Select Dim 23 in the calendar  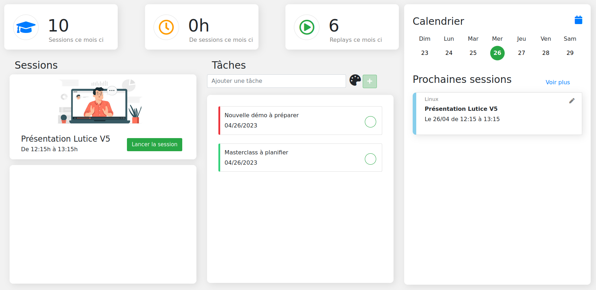tap(425, 53)
